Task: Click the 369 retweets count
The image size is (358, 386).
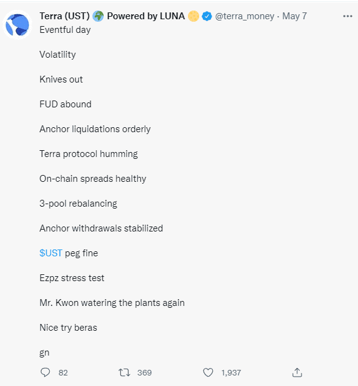Action: coord(145,373)
